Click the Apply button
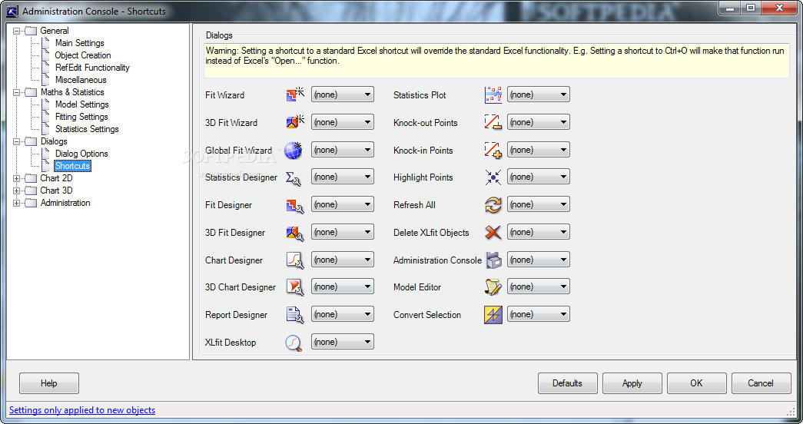Screen dimensions: 803x424 tap(632, 383)
